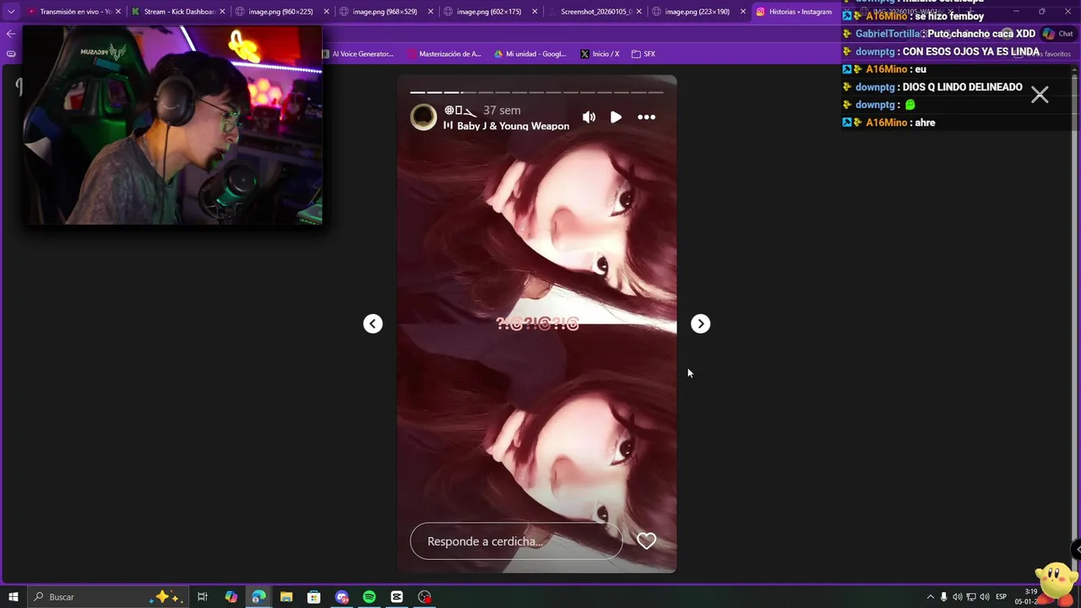The height and width of the screenshot is (608, 1081).
Task: Open the story author's profile picture
Action: pos(423,117)
